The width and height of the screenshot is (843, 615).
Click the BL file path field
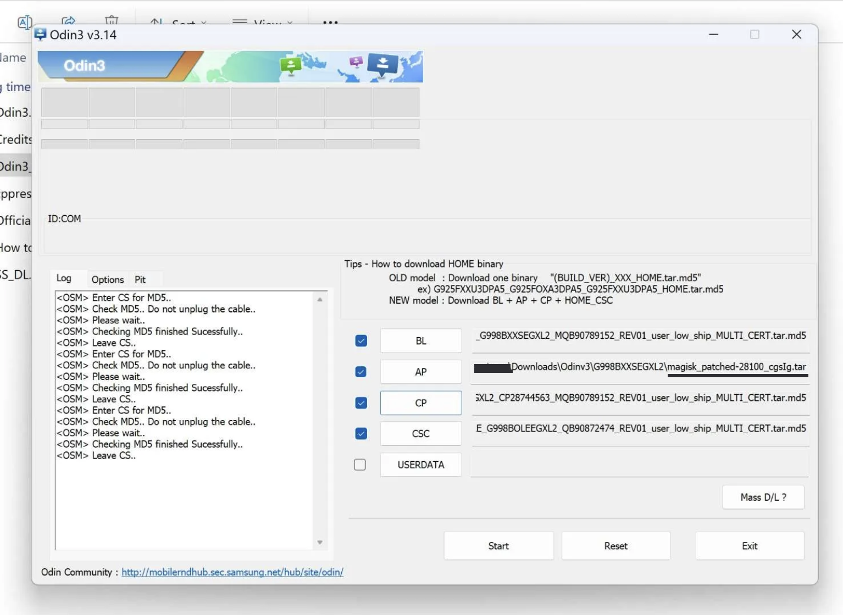[640, 340]
